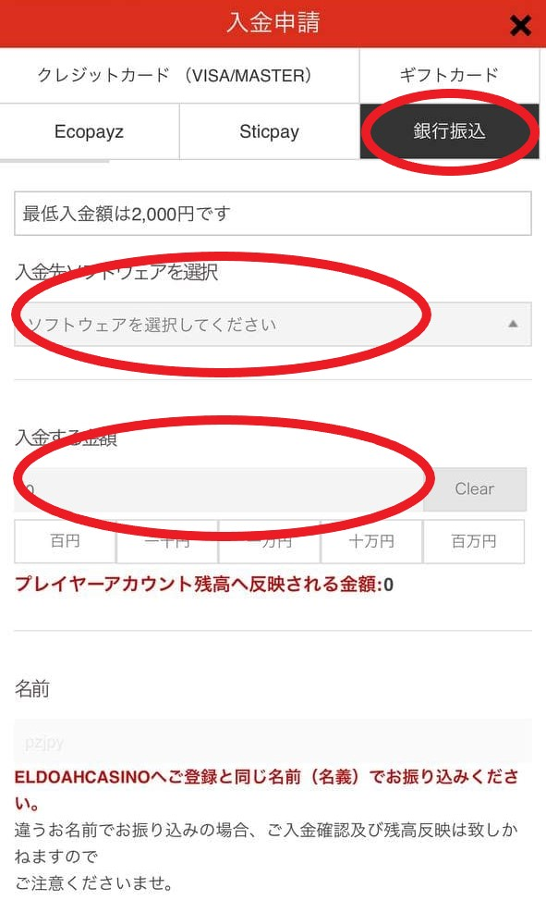Image resolution: width=546 pixels, height=913 pixels.
Task: Select the 銀行振込 bank transfer tab
Action: [x=450, y=131]
